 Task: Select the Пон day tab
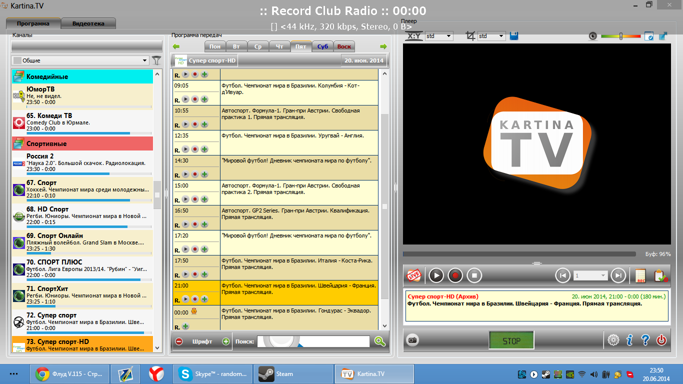click(215, 46)
